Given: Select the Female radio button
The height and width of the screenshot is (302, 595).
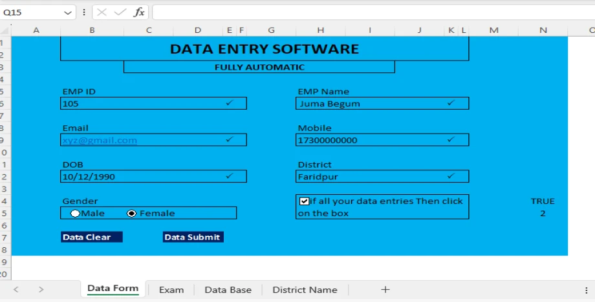Looking at the screenshot, I should point(132,214).
